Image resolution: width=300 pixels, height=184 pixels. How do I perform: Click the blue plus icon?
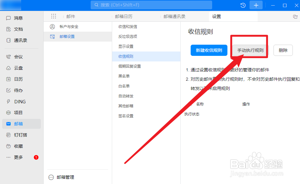pyautogui.click(x=256, y=5)
